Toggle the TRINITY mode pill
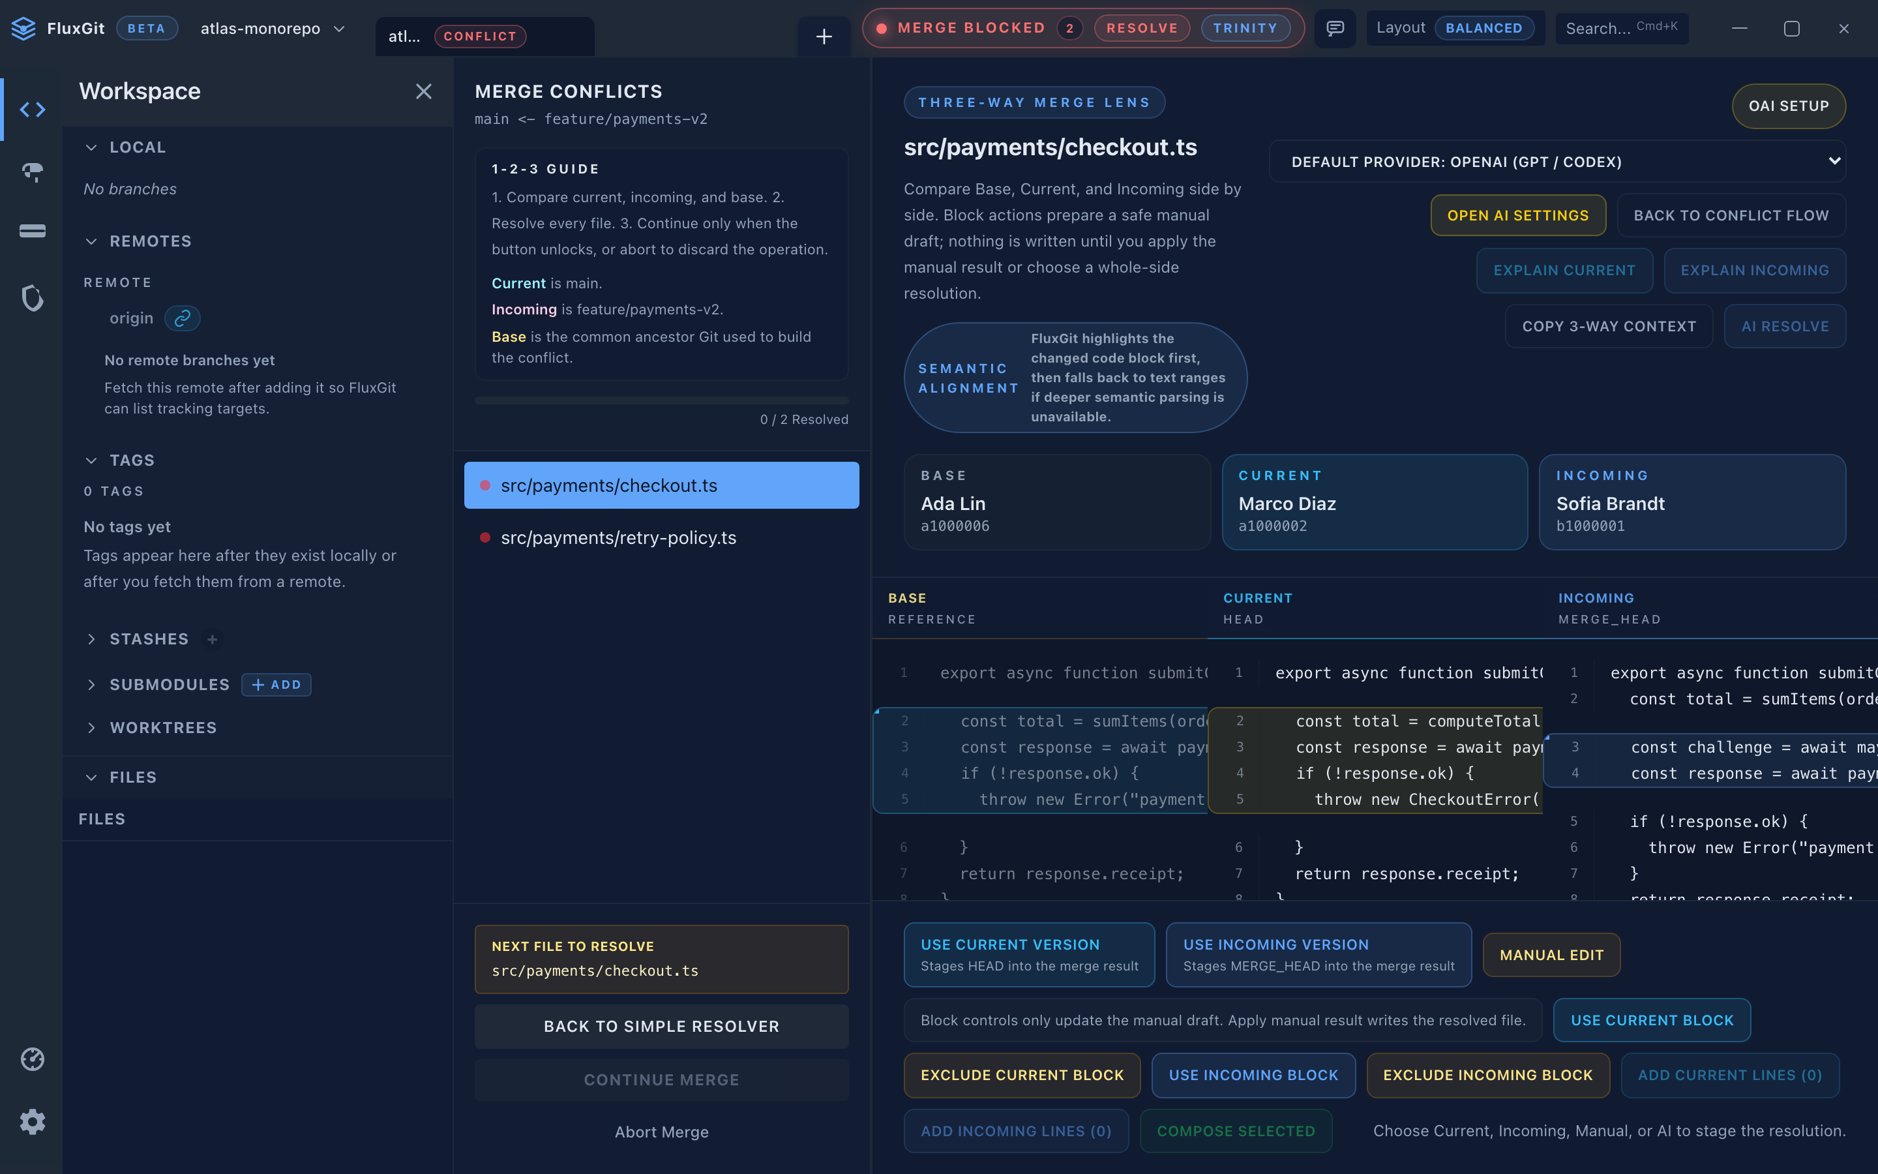Image resolution: width=1878 pixels, height=1174 pixels. [x=1245, y=28]
